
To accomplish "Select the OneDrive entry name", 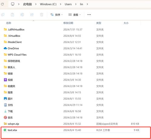I will click(x=13, y=48).
